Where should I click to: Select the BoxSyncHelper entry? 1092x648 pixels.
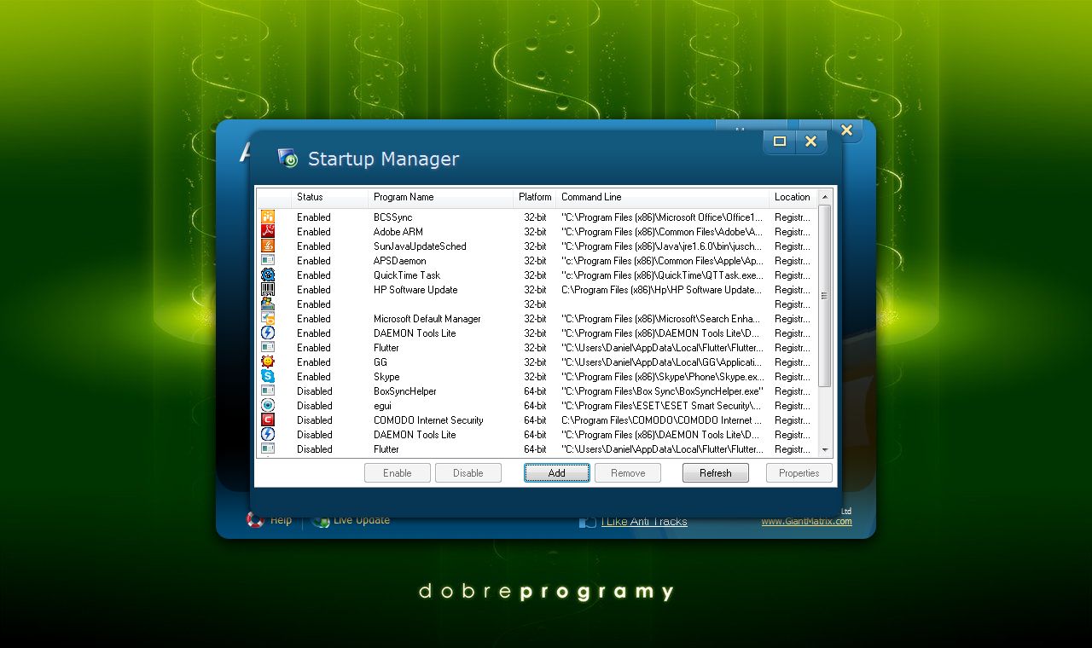tap(404, 391)
